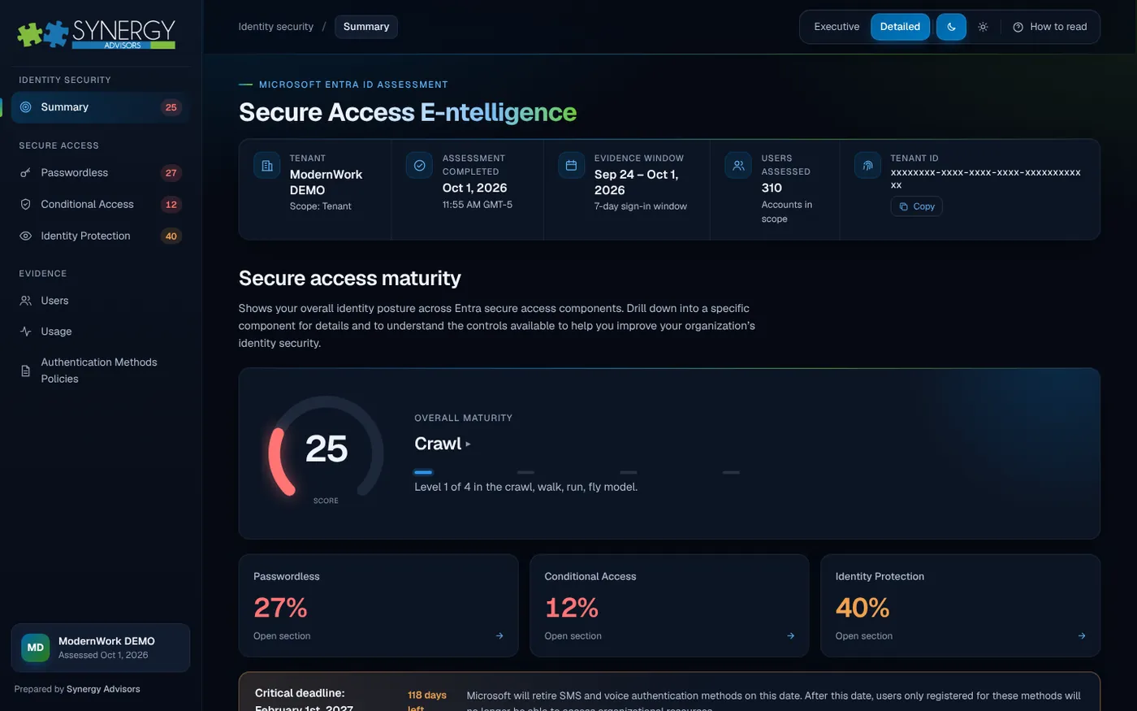Open Usage evidence page
The height and width of the screenshot is (711, 1137).
click(x=100, y=332)
